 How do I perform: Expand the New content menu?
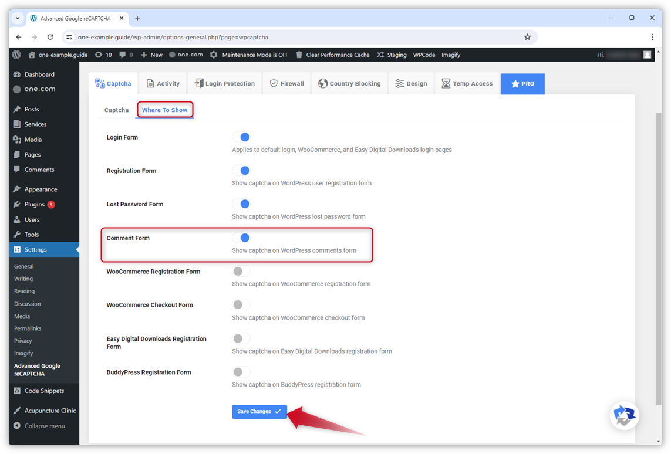[x=151, y=55]
